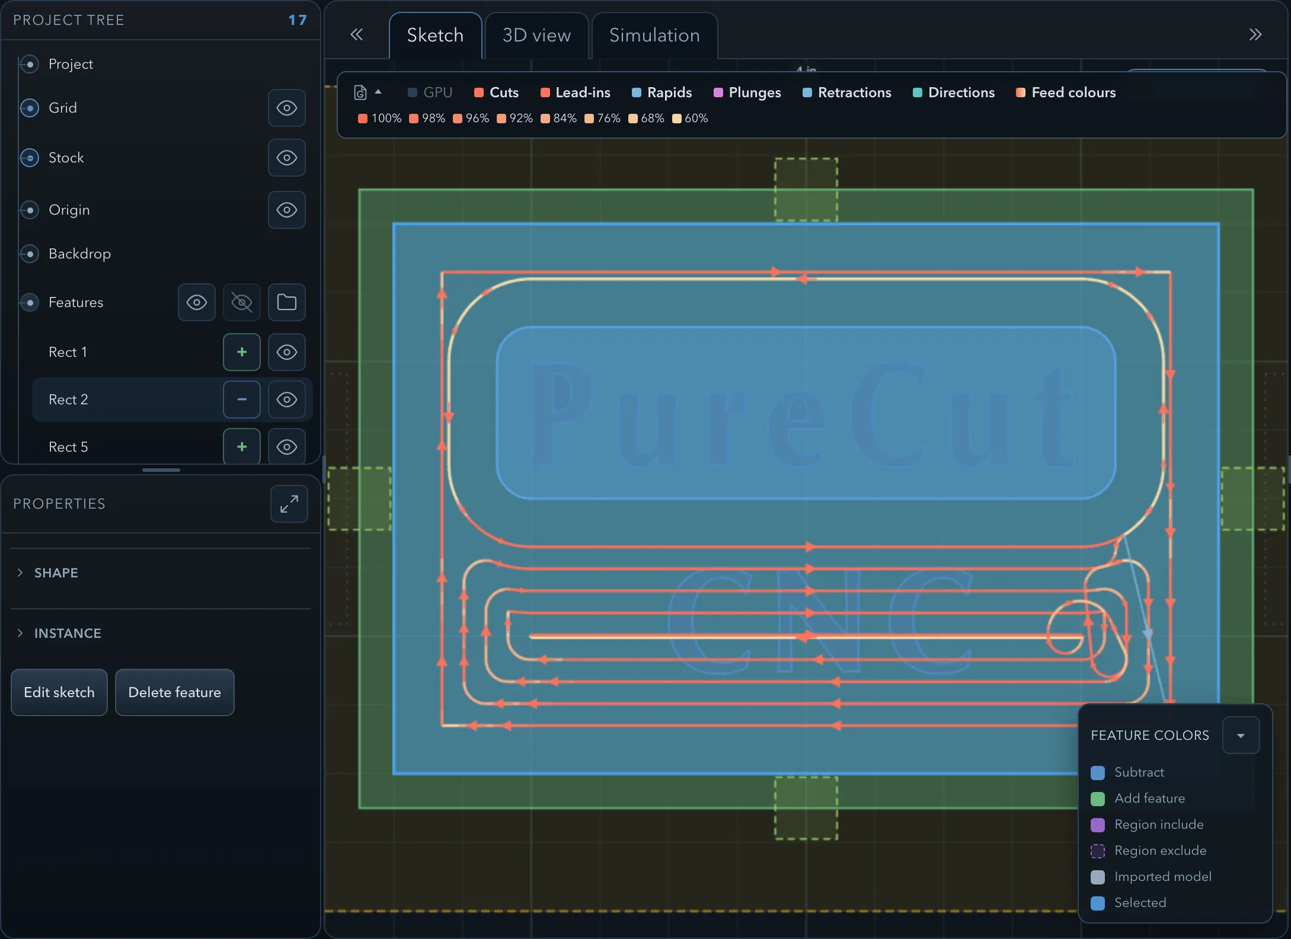Toggle GPU rendering option

click(430, 92)
